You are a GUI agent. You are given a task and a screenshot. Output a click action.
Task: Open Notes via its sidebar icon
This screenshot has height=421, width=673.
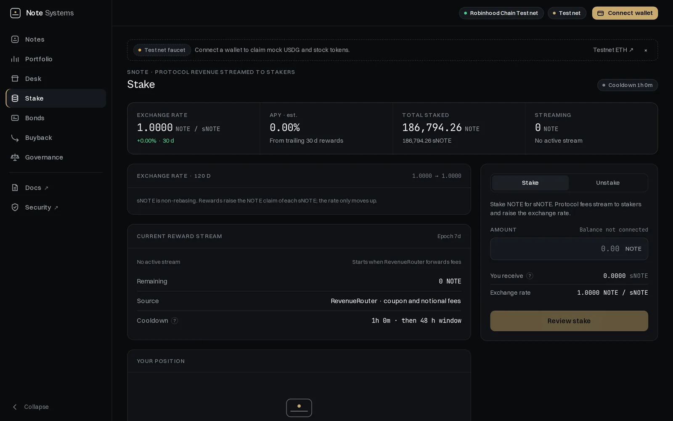(x=15, y=39)
